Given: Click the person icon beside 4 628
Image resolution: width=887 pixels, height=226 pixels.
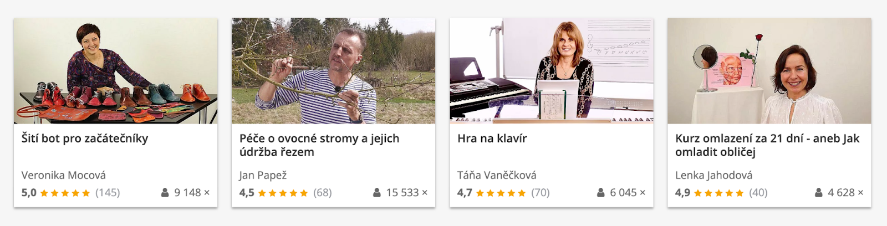Looking at the screenshot, I should [x=819, y=193].
